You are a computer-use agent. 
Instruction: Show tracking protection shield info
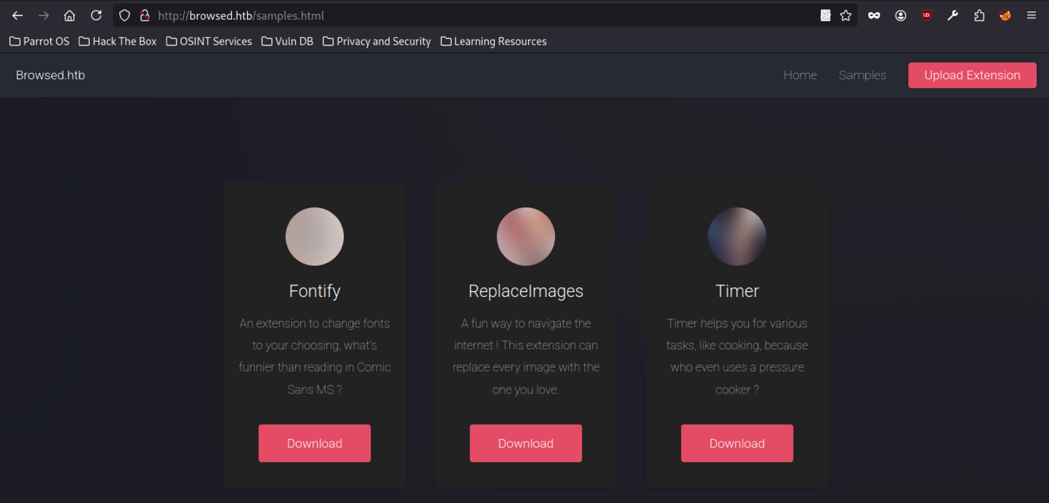[125, 15]
